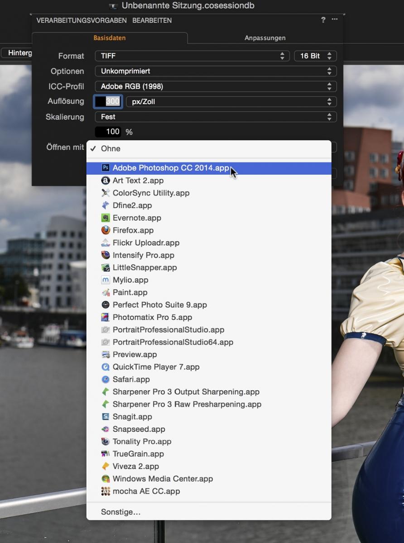Click the Preview app icon
The image size is (404, 543).
coord(106,355)
